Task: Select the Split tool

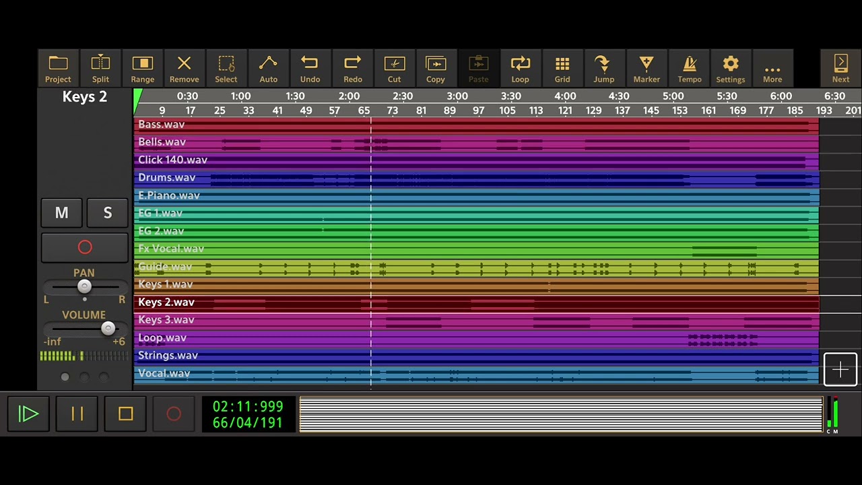Action: pos(100,69)
